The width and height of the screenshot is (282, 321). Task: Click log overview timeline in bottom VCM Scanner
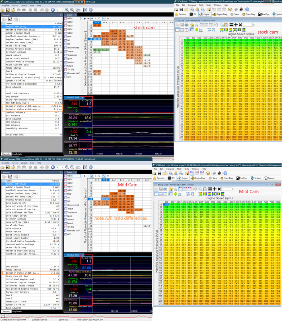pos(77,316)
